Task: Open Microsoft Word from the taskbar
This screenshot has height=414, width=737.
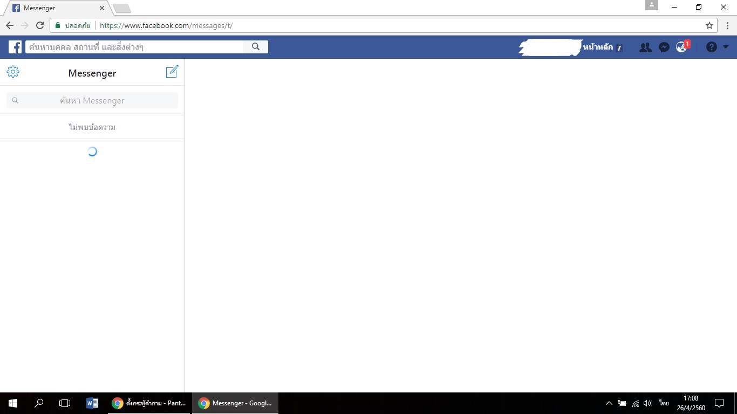Action: coord(92,403)
